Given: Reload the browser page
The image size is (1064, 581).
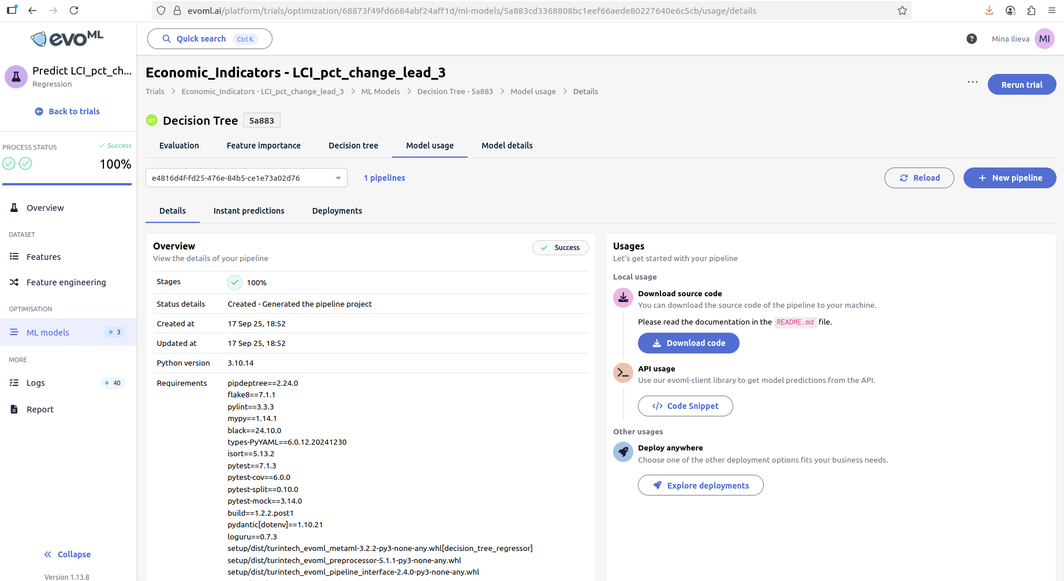Looking at the screenshot, I should pyautogui.click(x=74, y=10).
